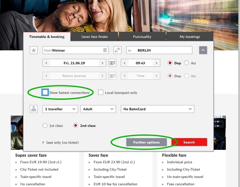Viewport: 240px width, 187px height.
Task: Open the return journey calendar picker
Action: coord(112,76)
